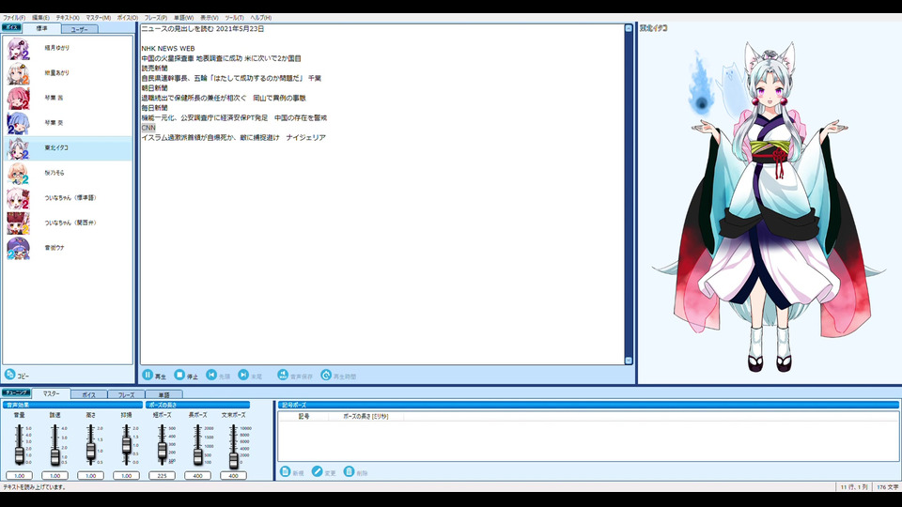Open the マスター tuning tab
This screenshot has height=507, width=902.
51,393
